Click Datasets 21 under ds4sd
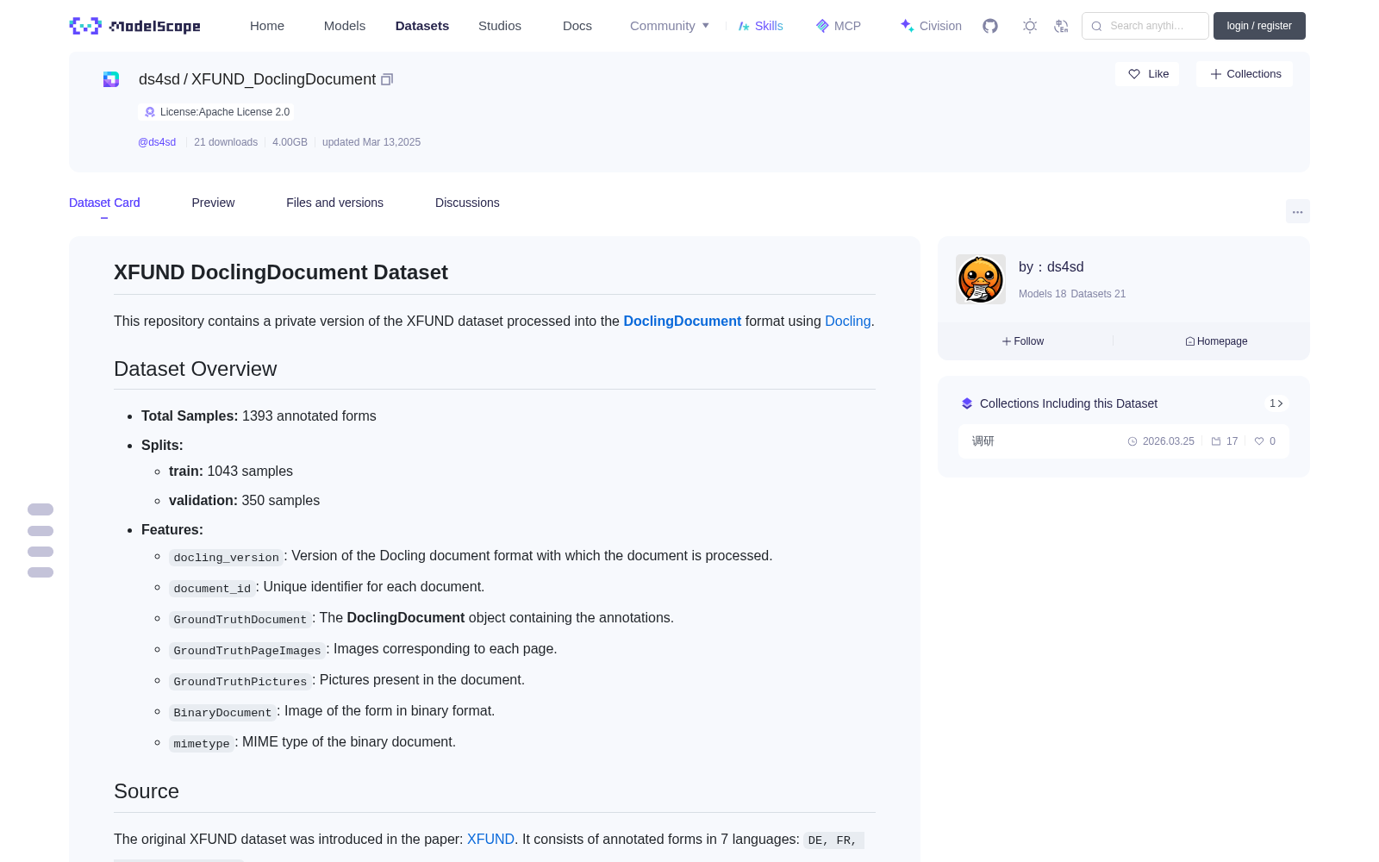 coord(1098,294)
